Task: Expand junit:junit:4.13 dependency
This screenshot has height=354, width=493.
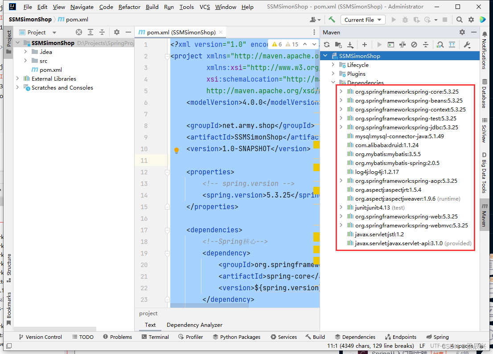Action: tap(341, 207)
